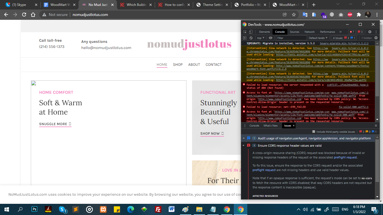Open the Default levels dropdown

point(318,38)
